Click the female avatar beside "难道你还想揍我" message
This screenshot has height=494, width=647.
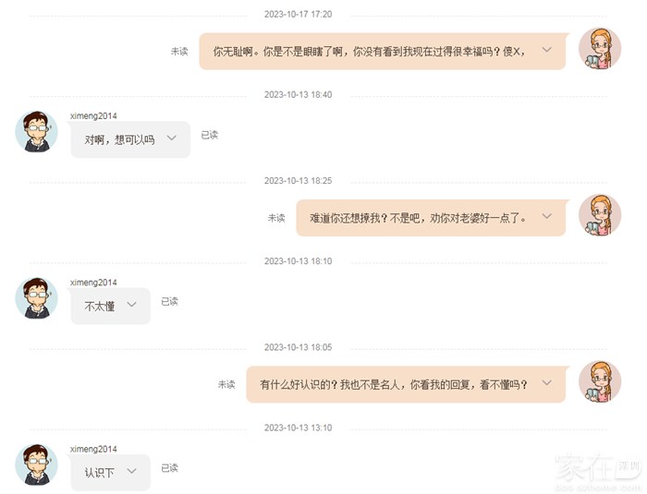click(599, 216)
